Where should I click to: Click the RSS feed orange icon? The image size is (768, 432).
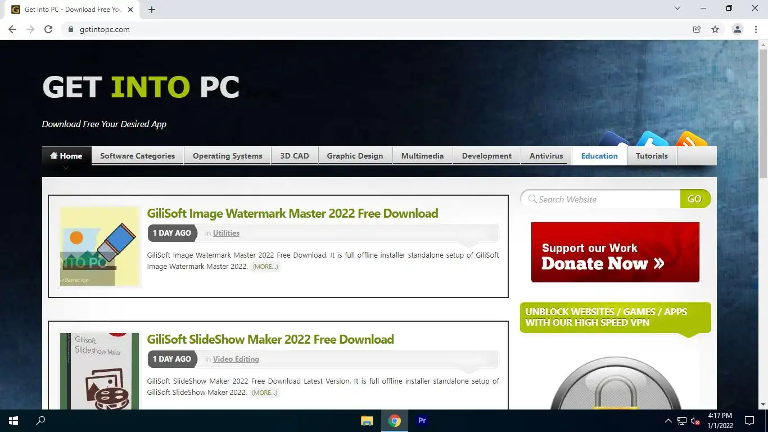click(691, 139)
